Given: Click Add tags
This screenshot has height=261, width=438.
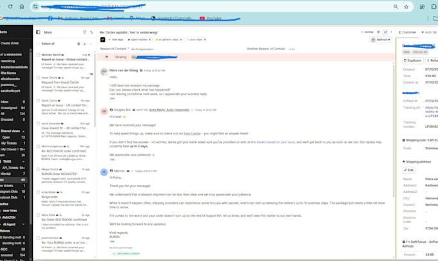Looking at the screenshot, I should (116, 40).
